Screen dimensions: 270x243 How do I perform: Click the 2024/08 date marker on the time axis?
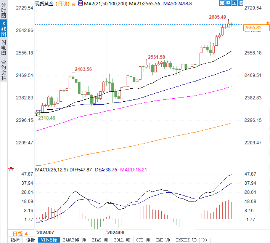point(116,232)
